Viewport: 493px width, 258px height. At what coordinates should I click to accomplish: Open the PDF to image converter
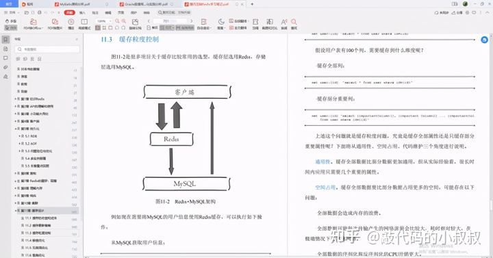[x=55, y=24]
